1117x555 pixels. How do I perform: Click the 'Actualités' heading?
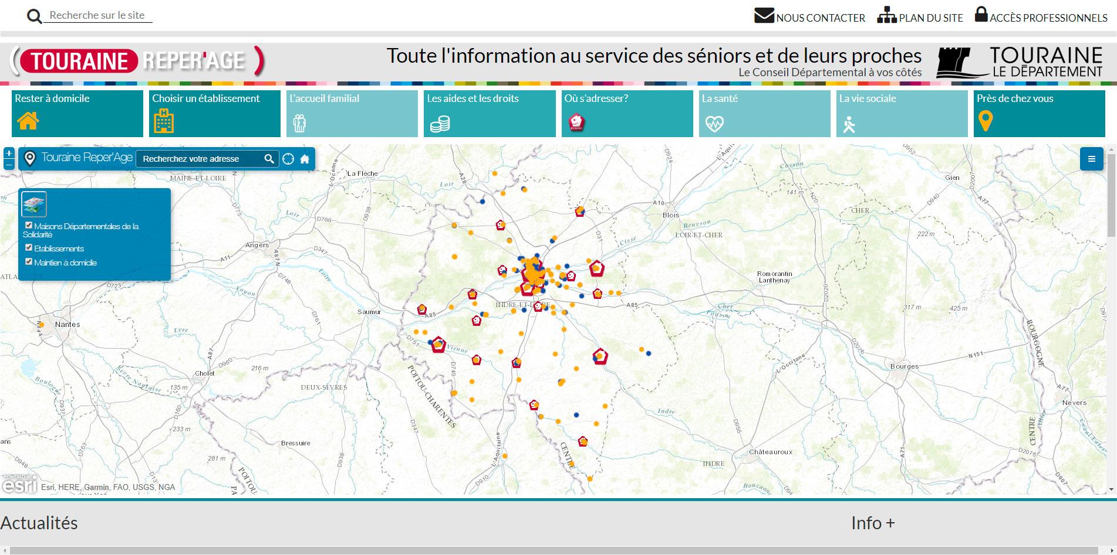pyautogui.click(x=39, y=523)
